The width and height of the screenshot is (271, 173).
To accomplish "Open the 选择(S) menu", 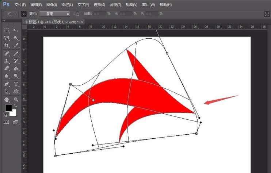I will [99, 5].
